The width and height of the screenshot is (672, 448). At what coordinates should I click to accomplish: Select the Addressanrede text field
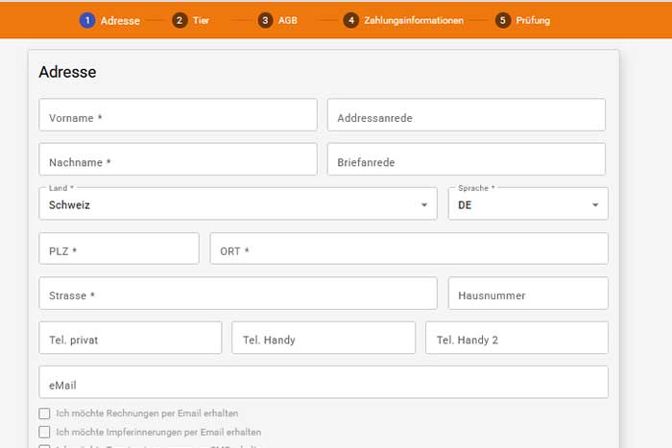click(466, 115)
